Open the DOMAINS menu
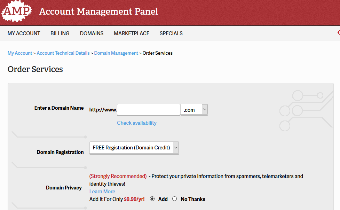Viewport: 340px width, 210px height. point(92,33)
